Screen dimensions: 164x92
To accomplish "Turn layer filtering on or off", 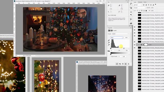I will [156, 5].
